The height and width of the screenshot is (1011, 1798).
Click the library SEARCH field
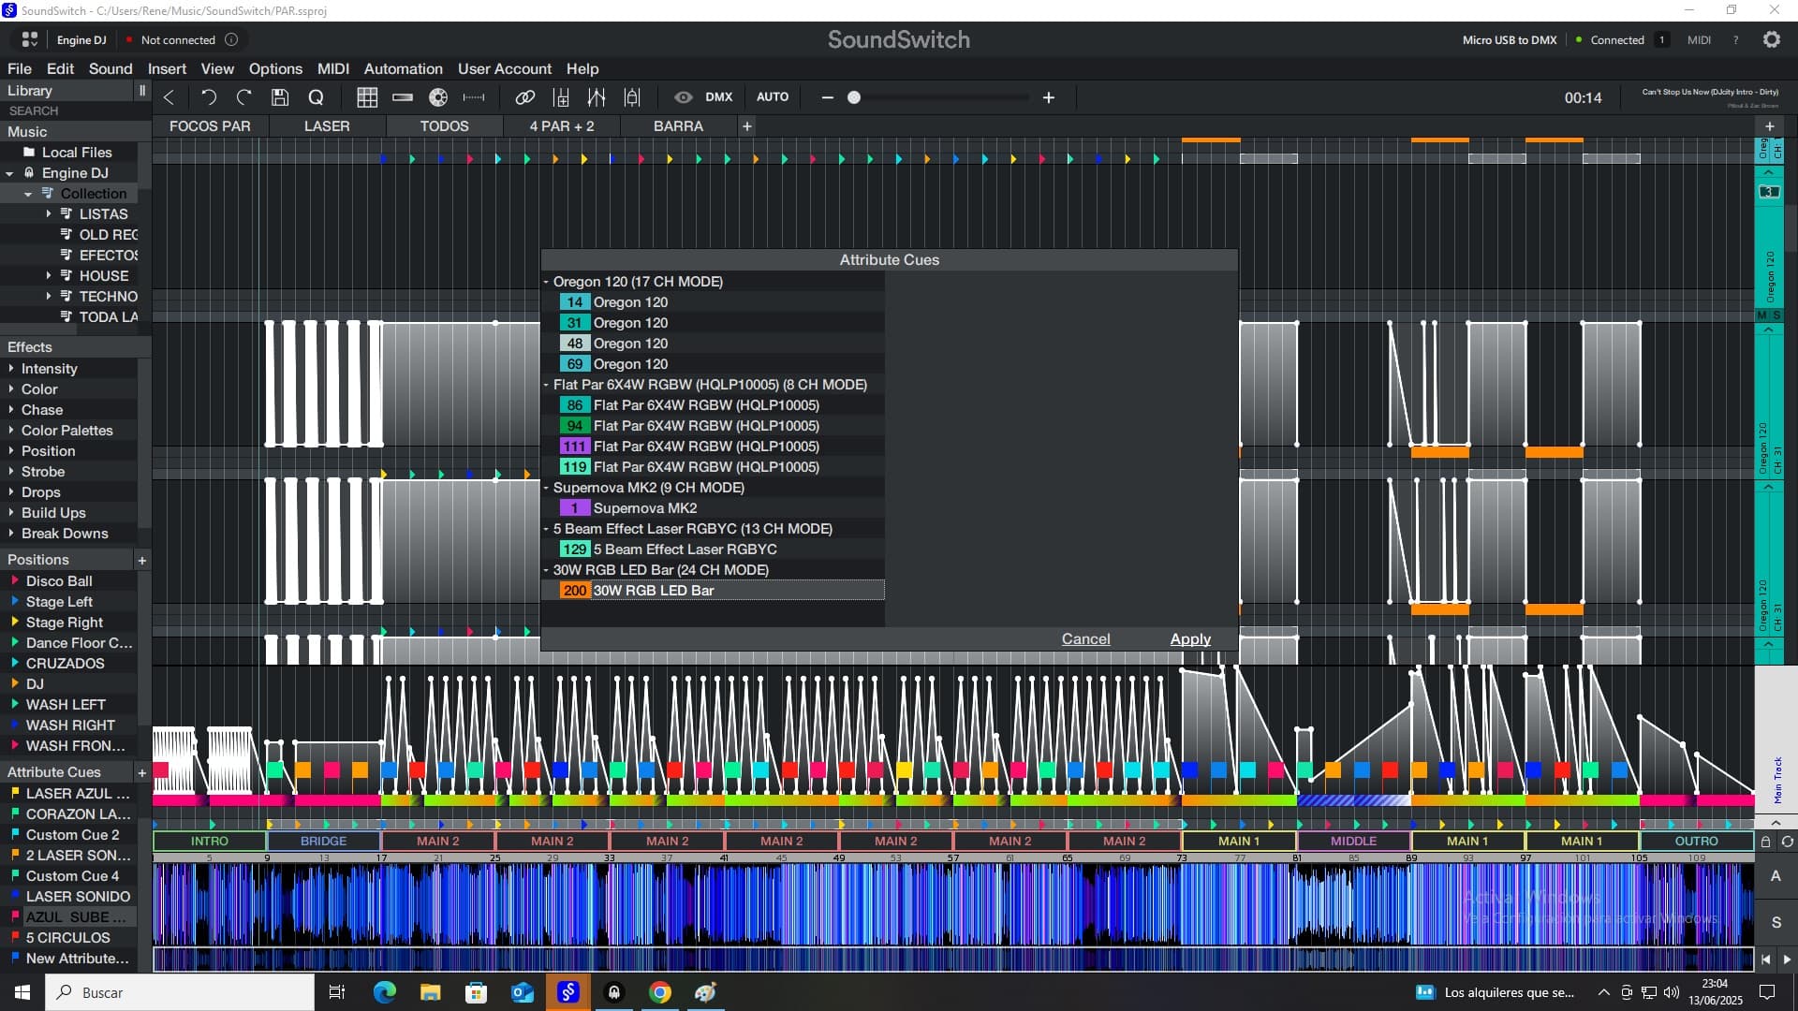(75, 110)
